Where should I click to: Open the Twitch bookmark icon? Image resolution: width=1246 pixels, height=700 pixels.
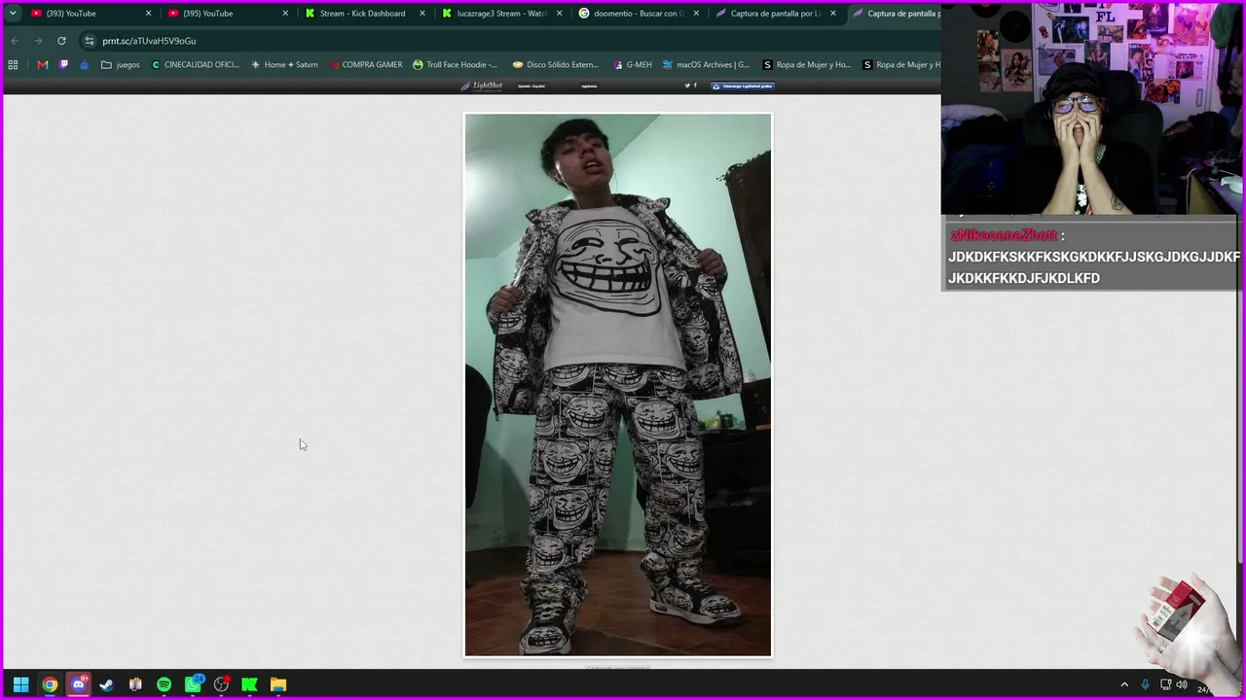click(63, 65)
